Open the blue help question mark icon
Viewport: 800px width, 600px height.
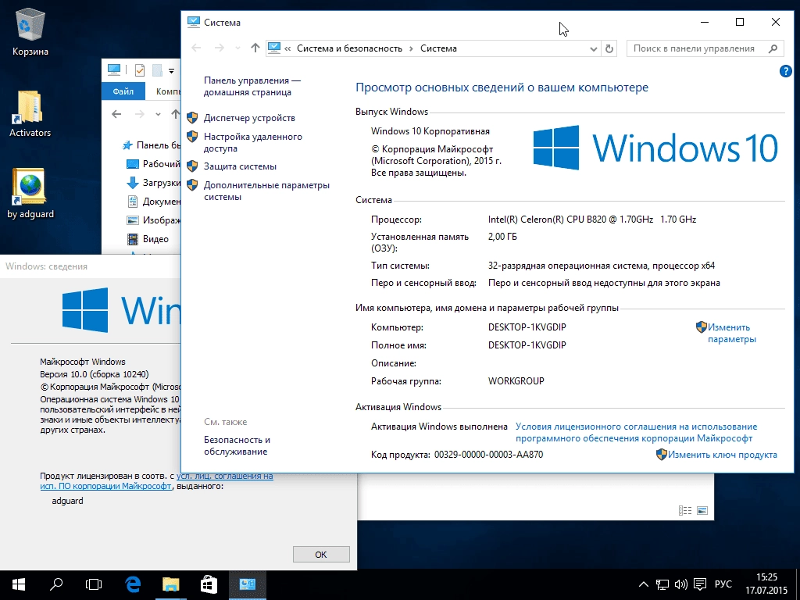click(786, 71)
